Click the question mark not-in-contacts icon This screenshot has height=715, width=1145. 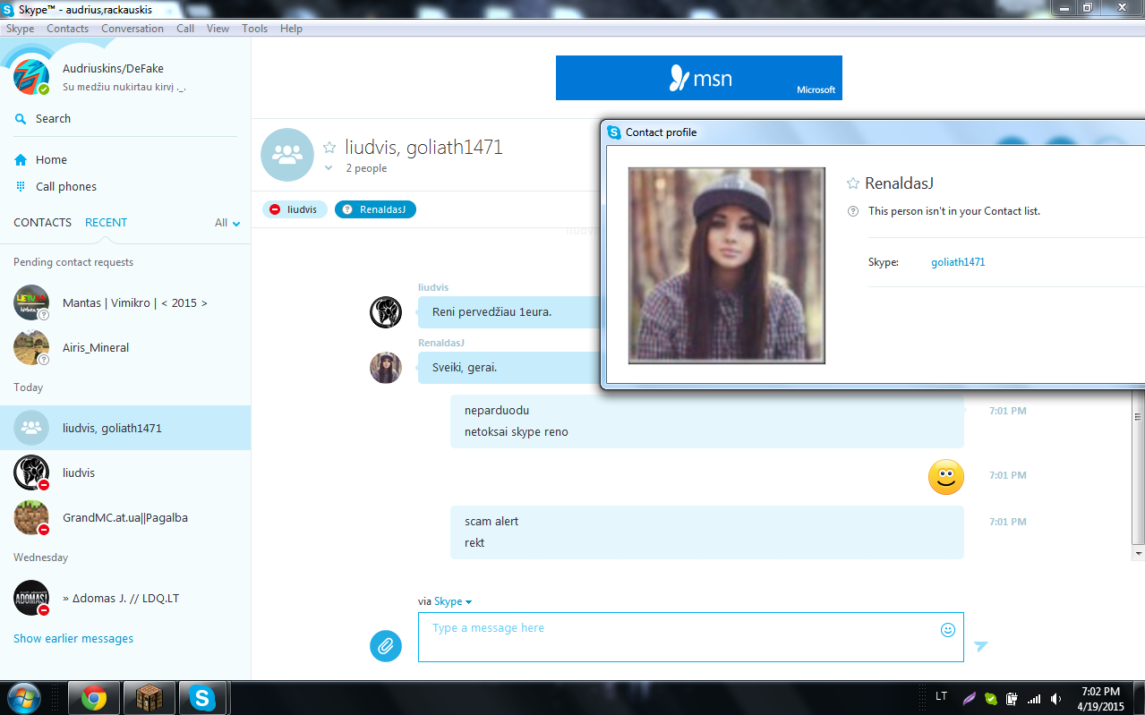853,212
